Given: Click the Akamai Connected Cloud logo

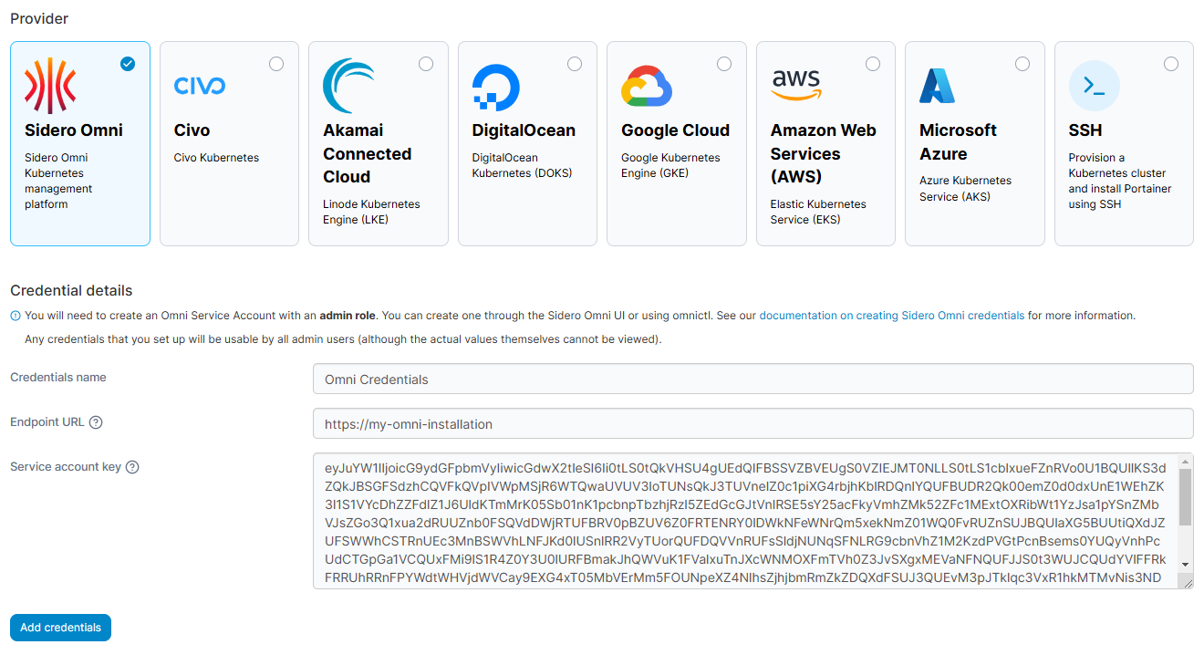Looking at the screenshot, I should (348, 86).
